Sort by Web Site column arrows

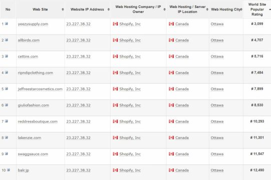pos(63,9)
